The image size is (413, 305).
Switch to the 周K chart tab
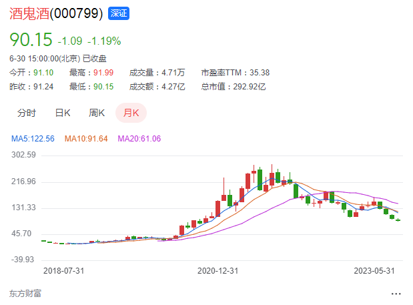coord(97,113)
